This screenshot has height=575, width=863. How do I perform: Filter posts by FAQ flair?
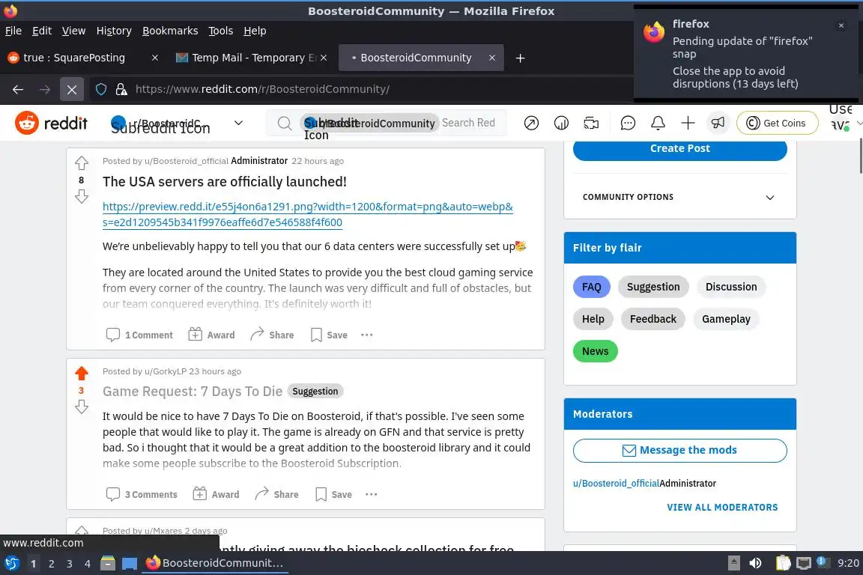[x=592, y=287]
